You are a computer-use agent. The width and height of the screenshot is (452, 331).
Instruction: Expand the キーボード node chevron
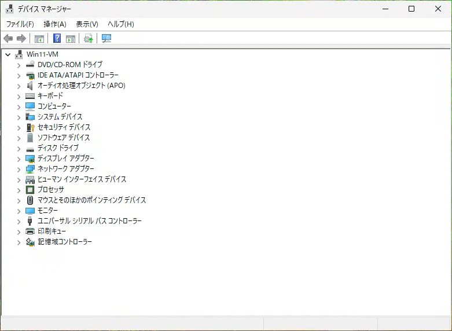pyautogui.click(x=19, y=97)
